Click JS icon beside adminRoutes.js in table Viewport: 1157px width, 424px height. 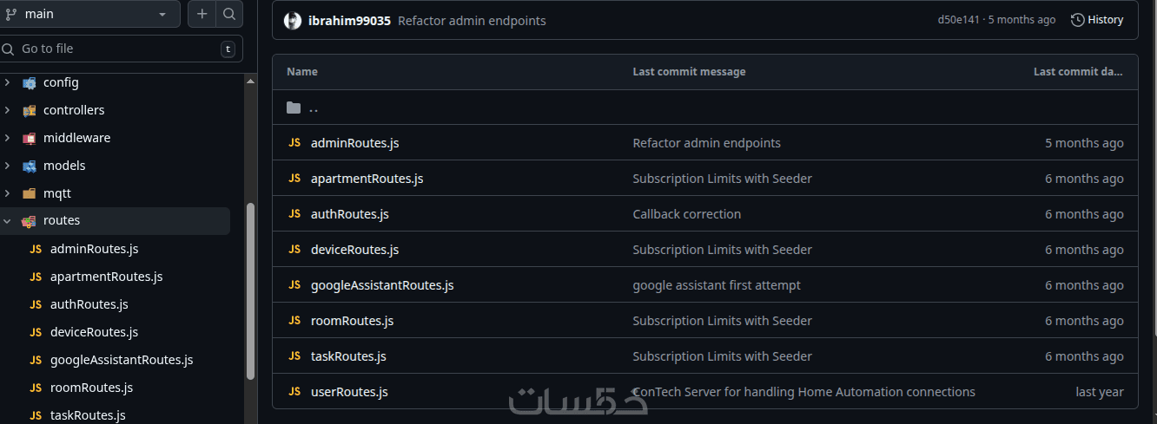coord(294,143)
